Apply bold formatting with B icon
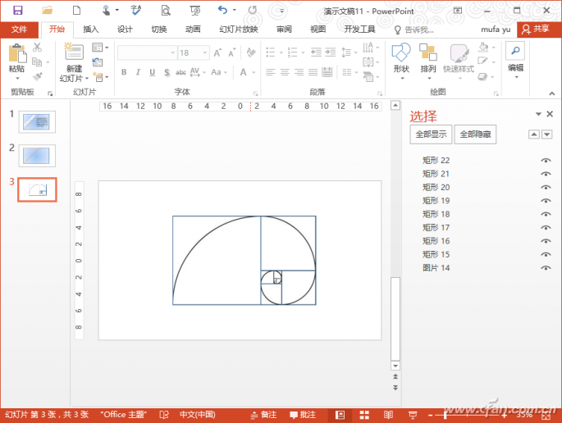562x423 pixels. 124,72
